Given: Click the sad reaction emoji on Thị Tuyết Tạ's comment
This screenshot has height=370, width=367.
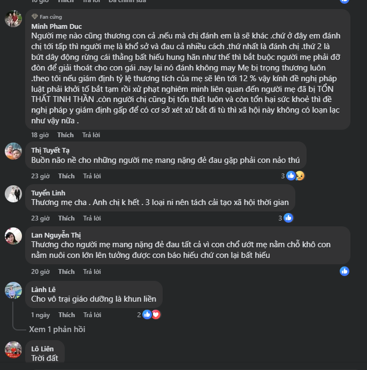Looking at the screenshot, I should 300,176.
